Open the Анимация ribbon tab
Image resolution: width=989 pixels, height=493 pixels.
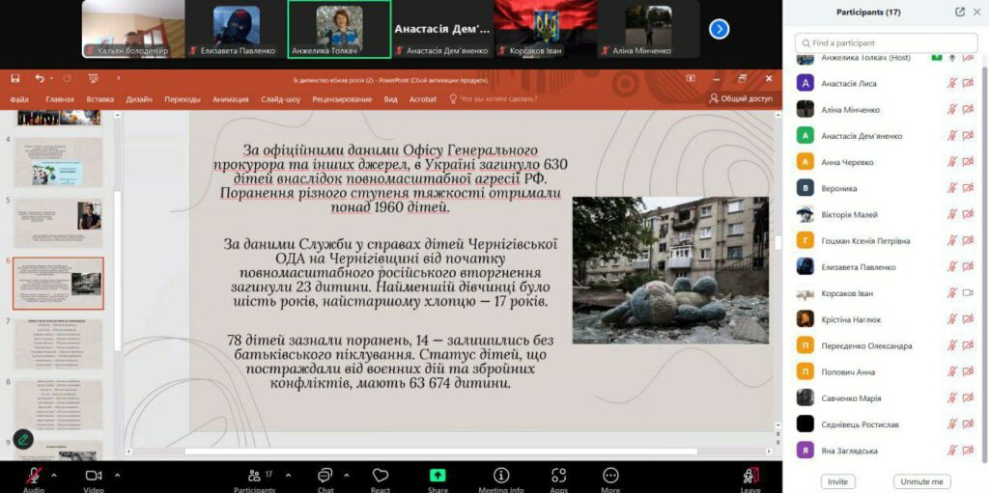click(230, 98)
